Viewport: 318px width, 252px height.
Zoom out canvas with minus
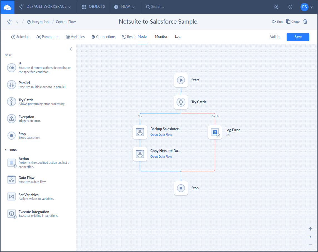pyautogui.click(x=310, y=245)
